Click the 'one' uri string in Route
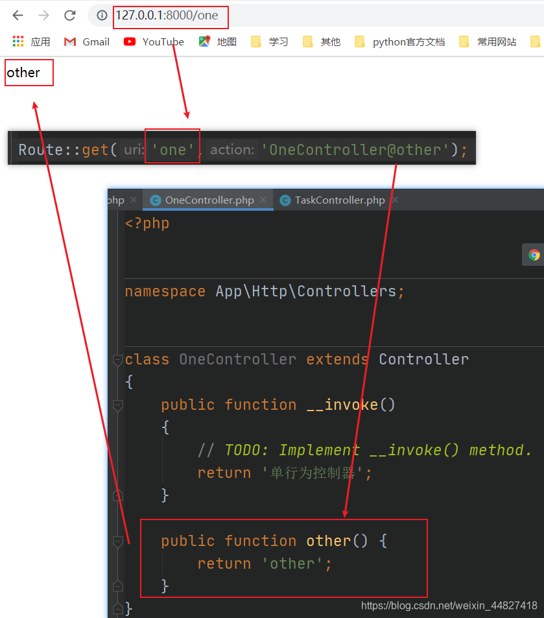The width and height of the screenshot is (544, 618). click(172, 150)
